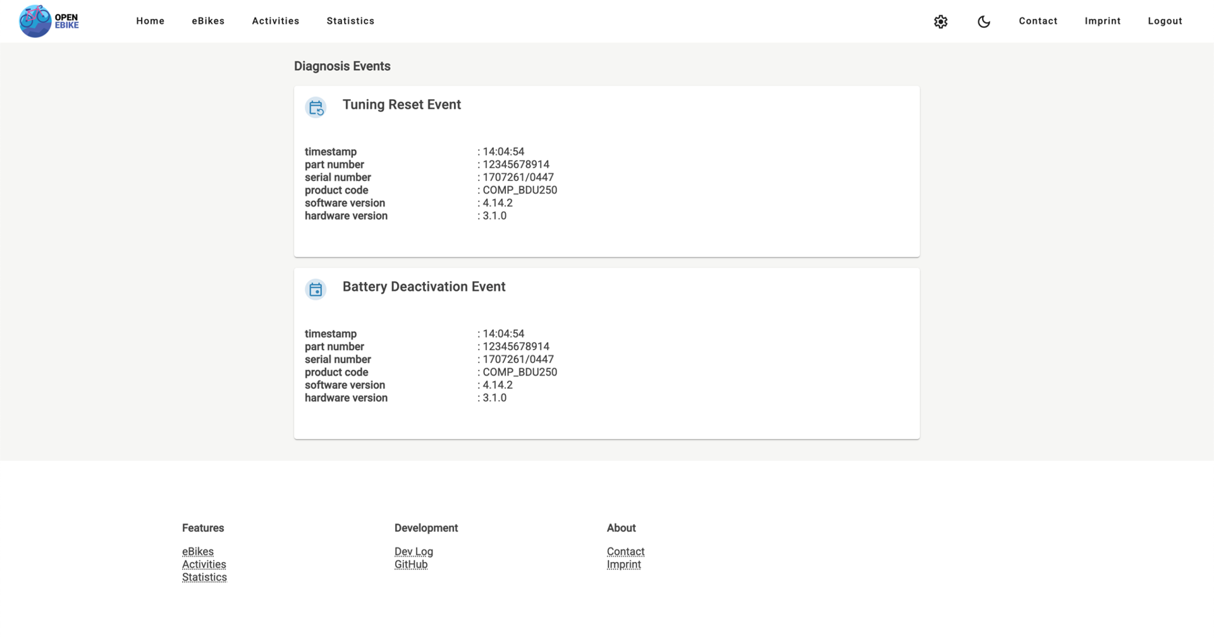Viewport: 1214px width, 641px height.
Task: Open the Dev Log link
Action: (x=413, y=551)
